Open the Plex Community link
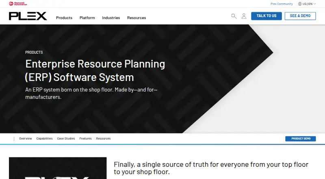Image resolution: width=325 pixels, height=179 pixels. click(282, 4)
